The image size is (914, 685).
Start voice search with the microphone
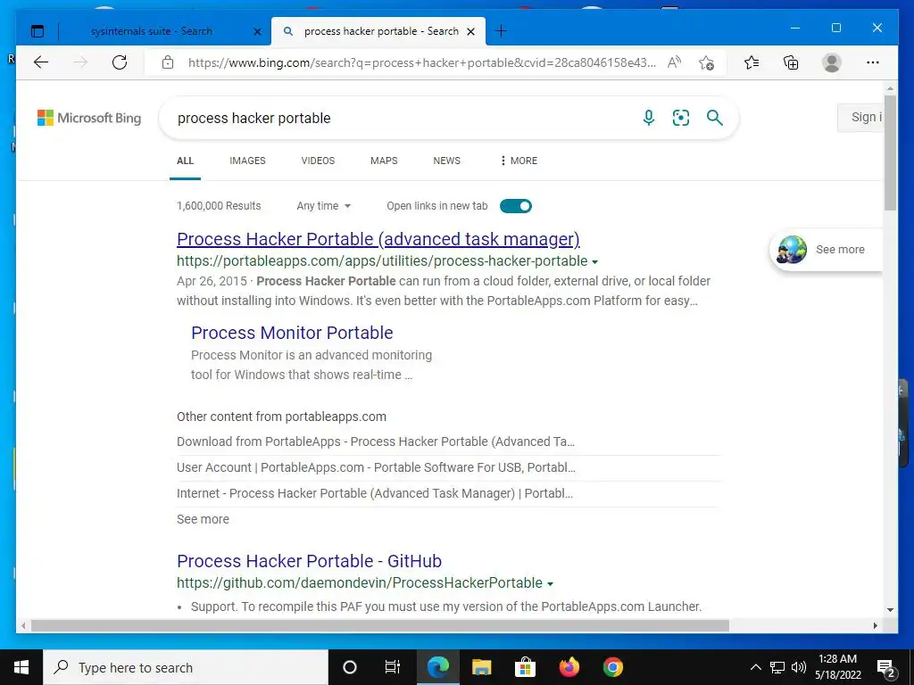(649, 118)
